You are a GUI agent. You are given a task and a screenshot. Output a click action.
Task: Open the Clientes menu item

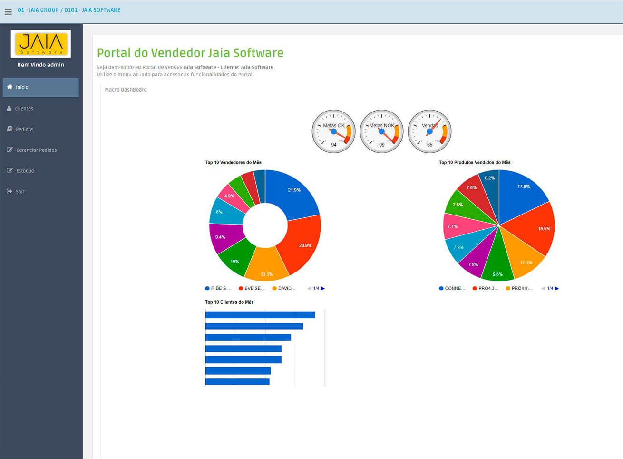(x=41, y=108)
